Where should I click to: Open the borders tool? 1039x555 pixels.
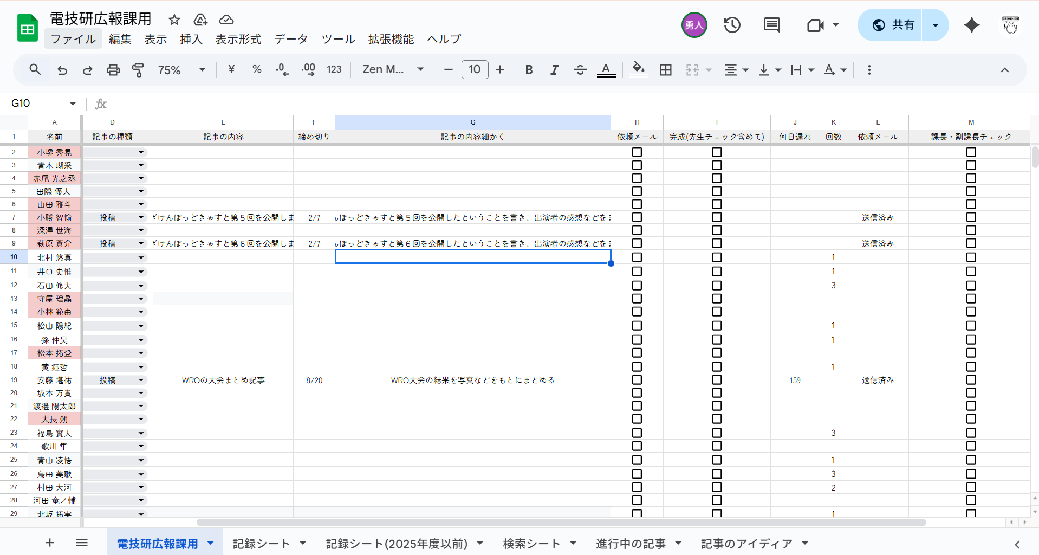(x=665, y=70)
